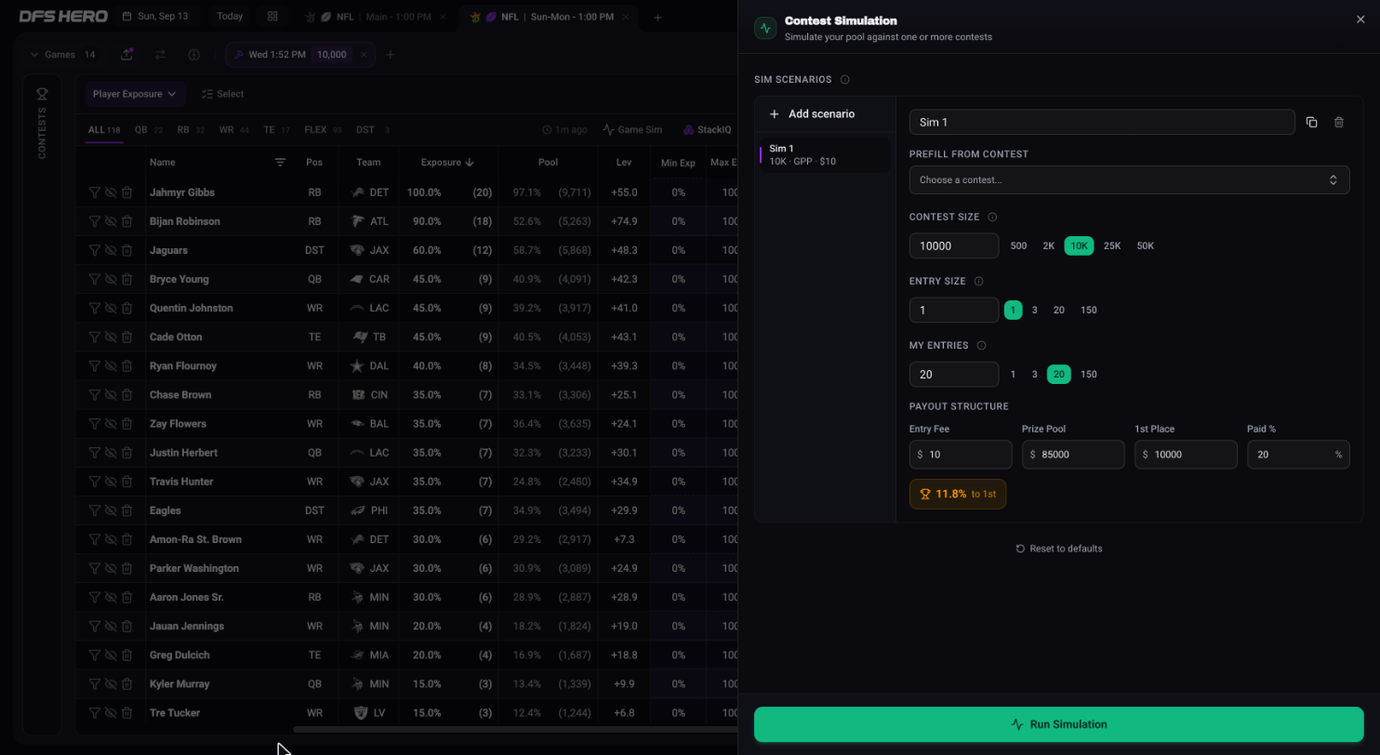Viewport: 1380px width, 755px height.
Task: Show info about Entry Size
Action: click(x=978, y=282)
